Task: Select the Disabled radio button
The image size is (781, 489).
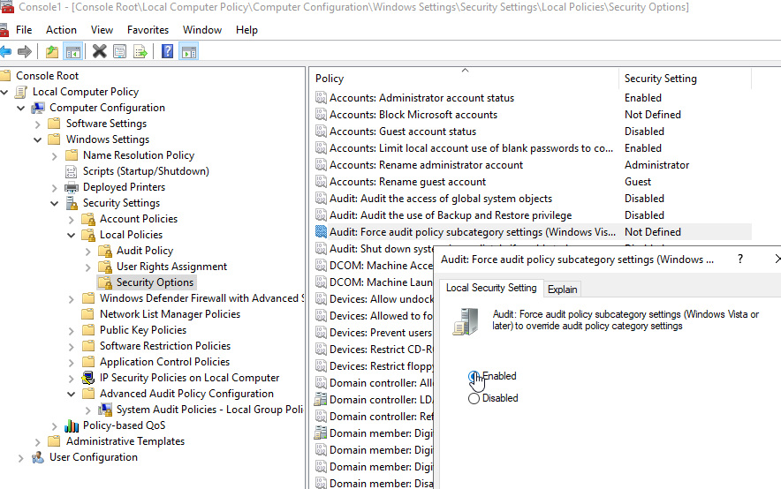Action: [474, 398]
